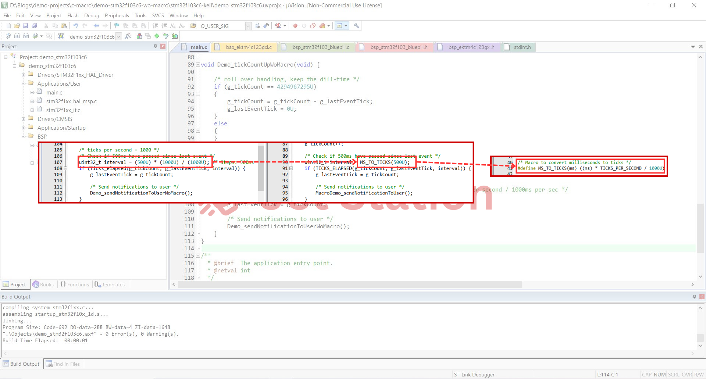Collapse the comment fold at line 115

coord(198,256)
